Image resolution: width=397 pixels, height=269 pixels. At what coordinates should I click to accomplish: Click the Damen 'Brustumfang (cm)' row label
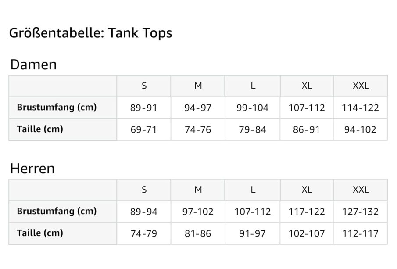[57, 108]
